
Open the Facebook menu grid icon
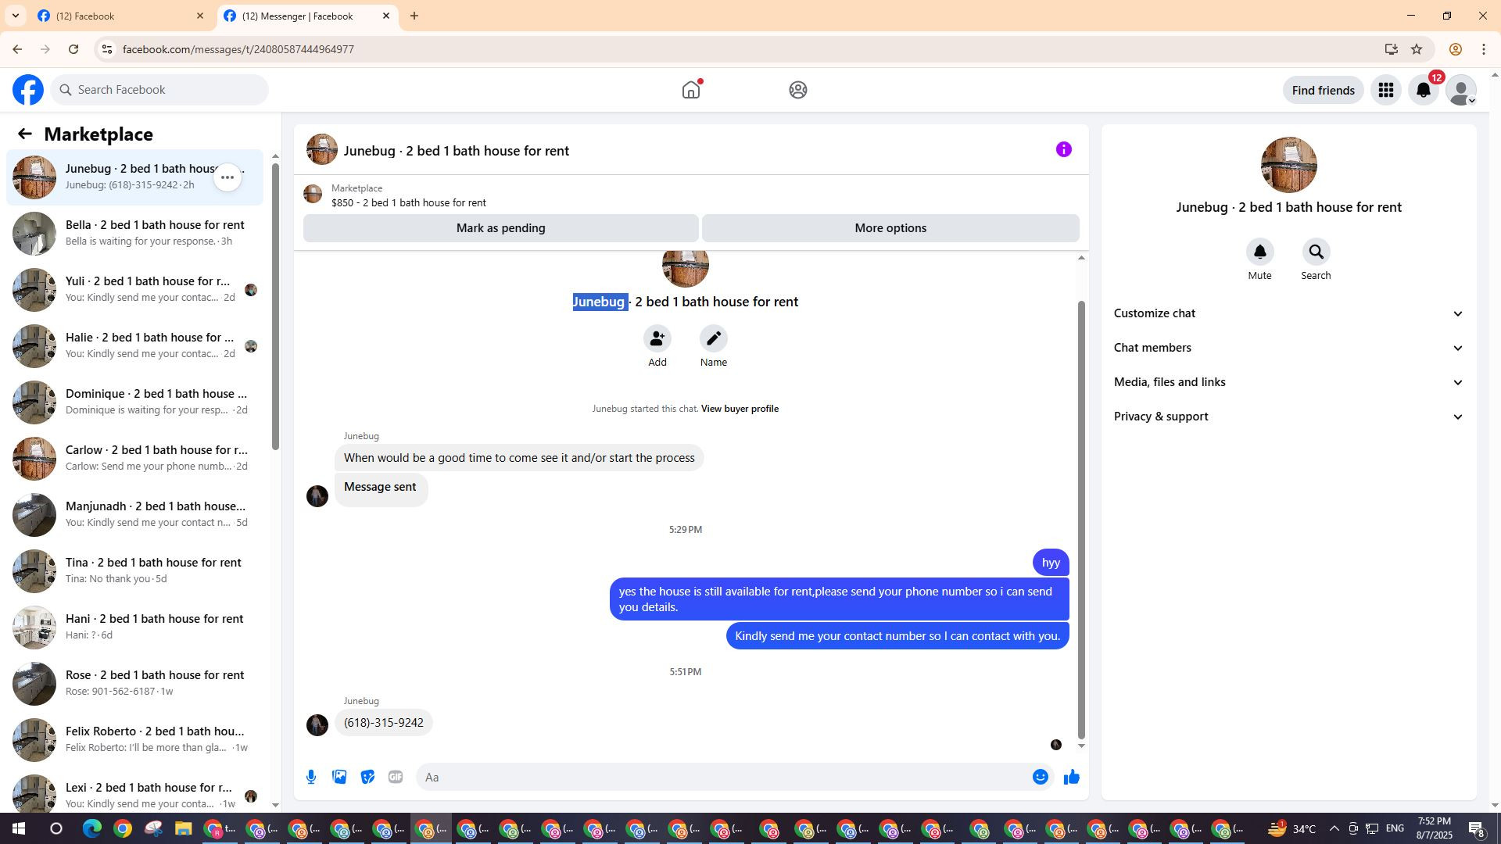click(x=1386, y=90)
